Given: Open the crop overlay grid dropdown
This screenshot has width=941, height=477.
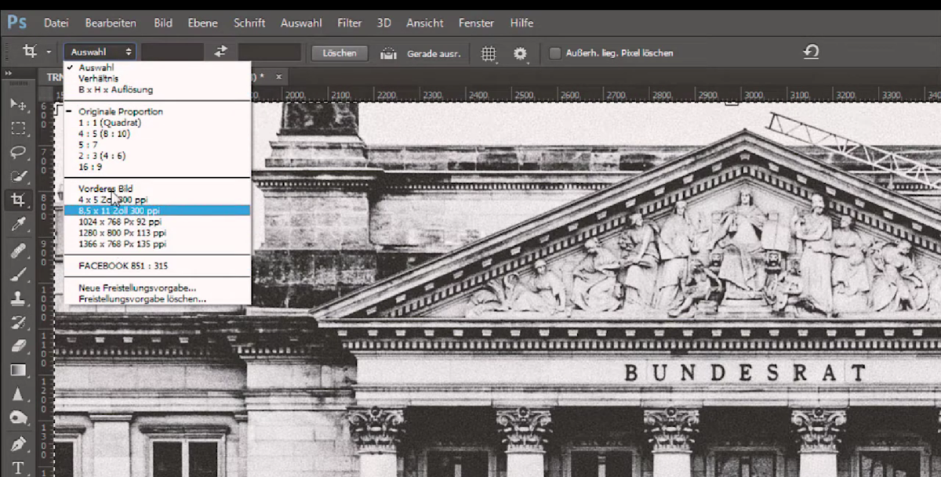Looking at the screenshot, I should (489, 52).
